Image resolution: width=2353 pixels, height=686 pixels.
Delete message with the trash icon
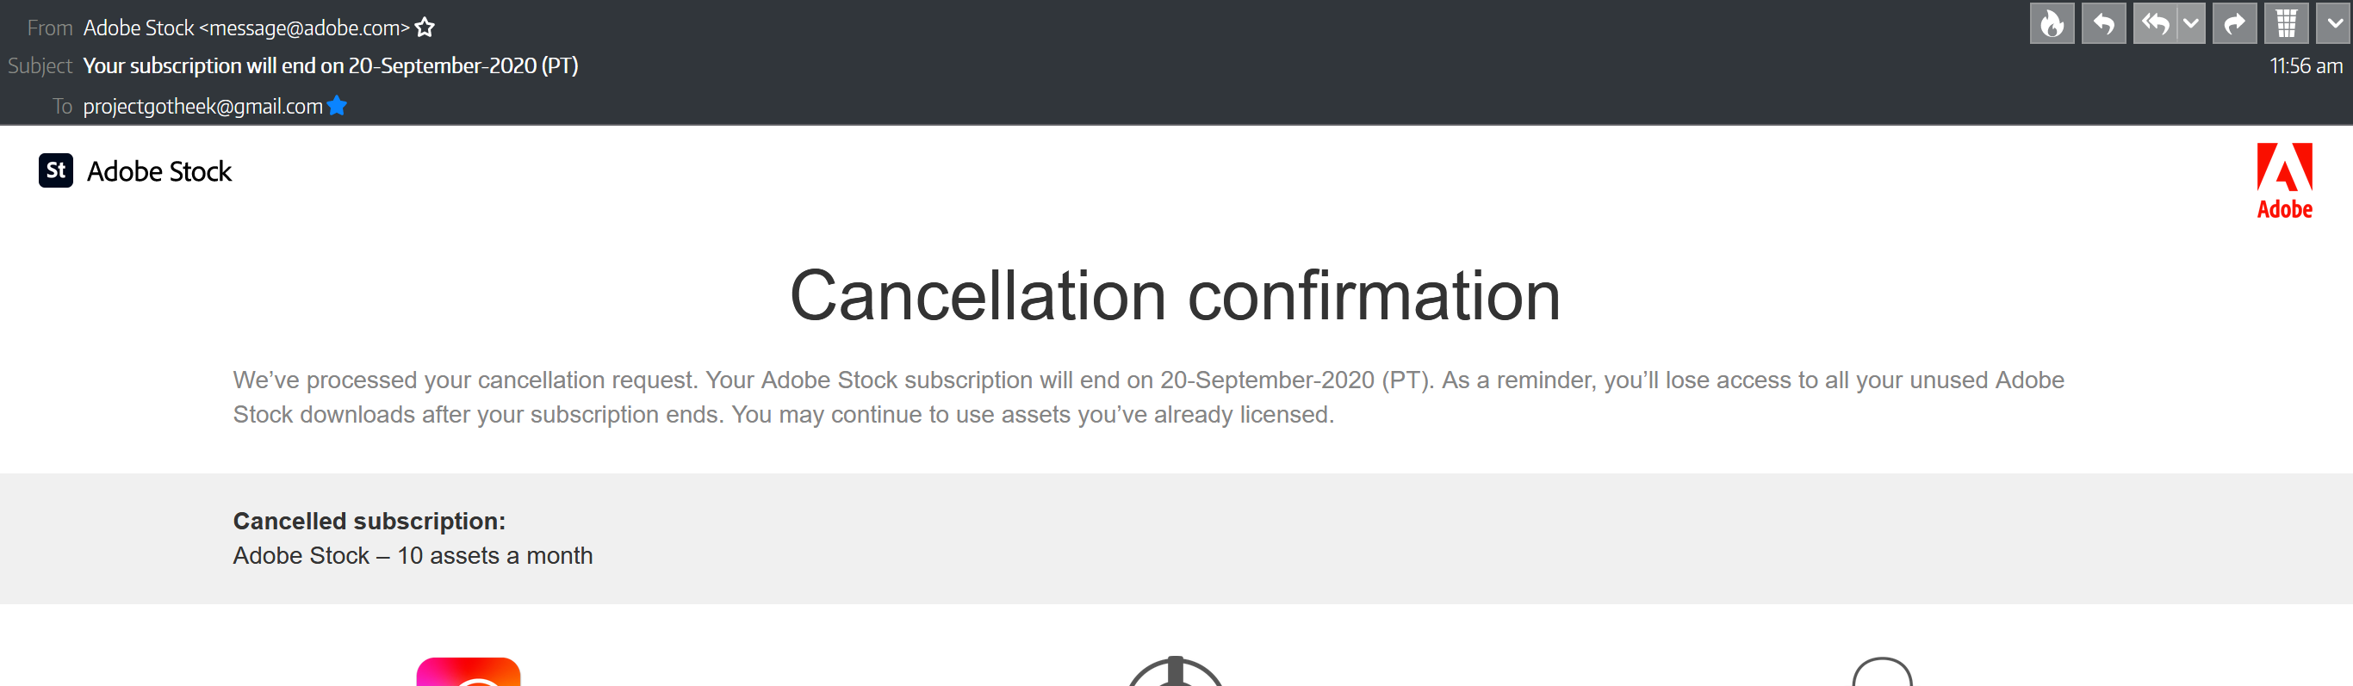point(2287,24)
